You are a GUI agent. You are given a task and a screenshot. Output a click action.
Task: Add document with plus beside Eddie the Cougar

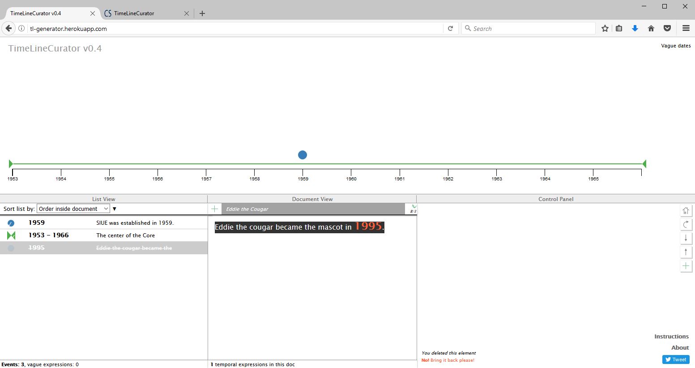coord(215,209)
